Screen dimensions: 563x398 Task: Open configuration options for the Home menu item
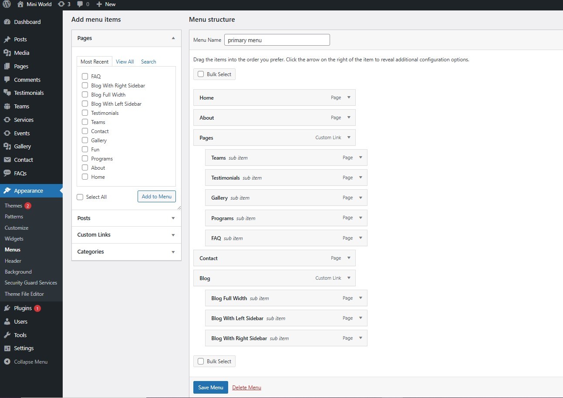348,97
